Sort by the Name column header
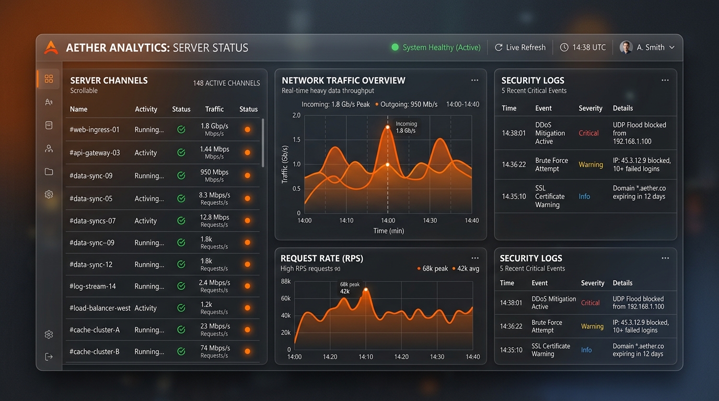This screenshot has height=401, width=719. tap(78, 109)
